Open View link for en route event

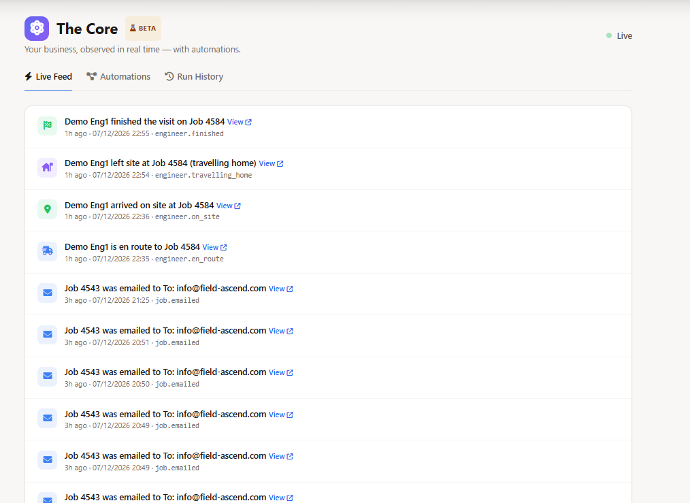pyautogui.click(x=215, y=247)
